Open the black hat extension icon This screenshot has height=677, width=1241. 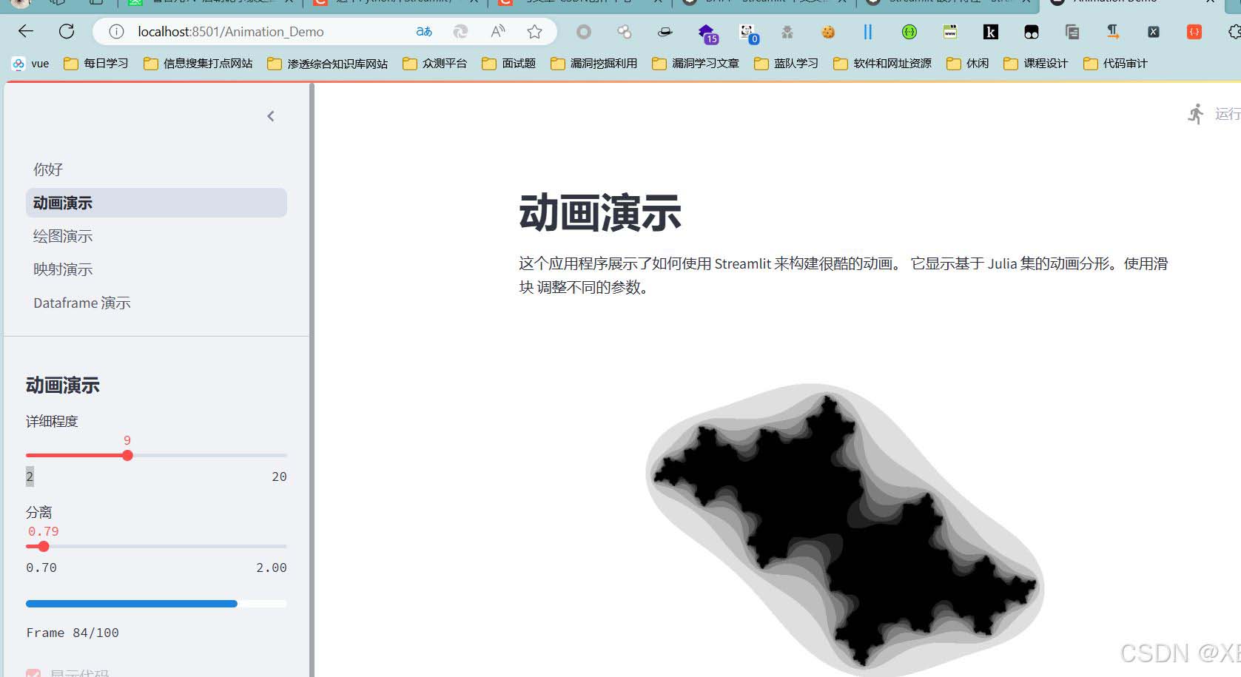[x=665, y=32]
